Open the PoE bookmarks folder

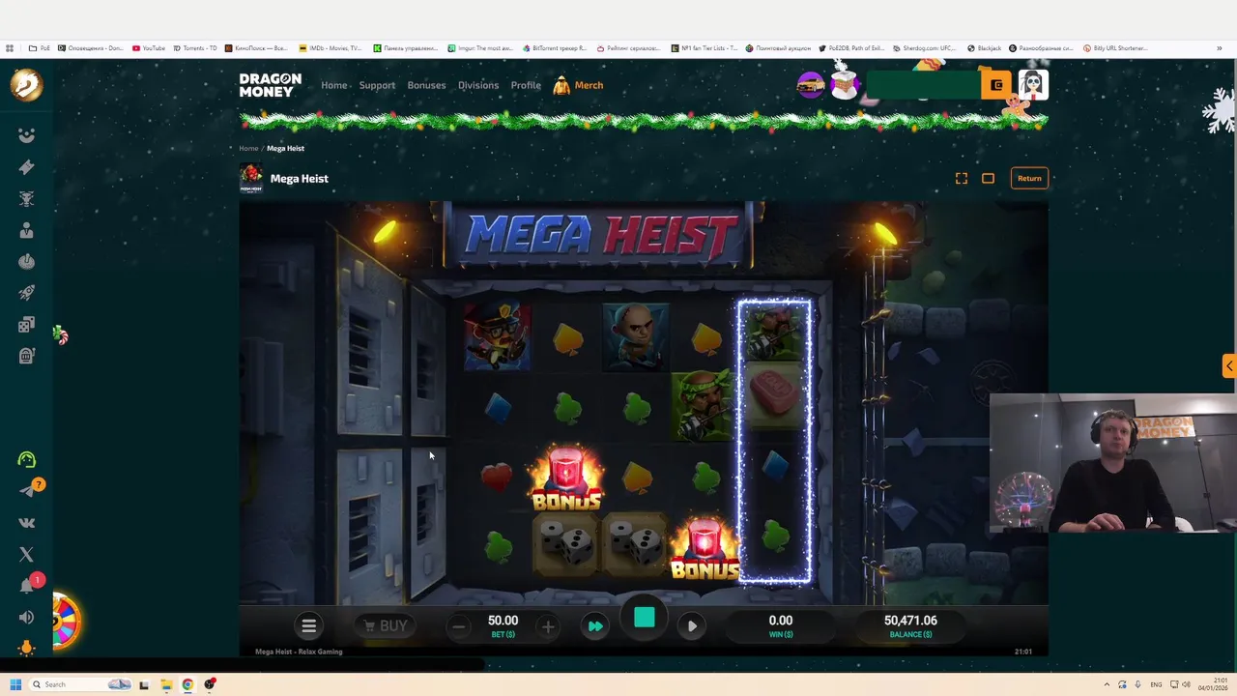(x=39, y=48)
